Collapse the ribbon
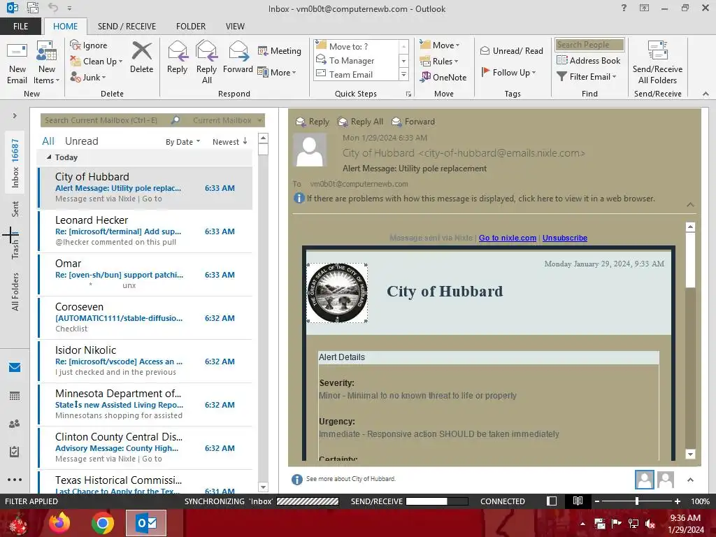Screen dimensions: 716x537 point(706,94)
